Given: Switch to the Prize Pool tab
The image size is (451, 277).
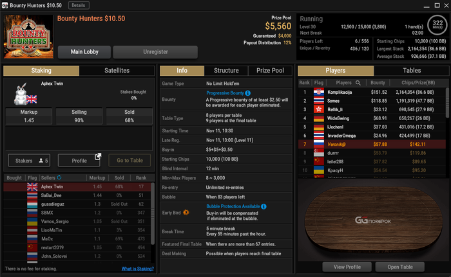Looking at the screenshot, I should (270, 71).
